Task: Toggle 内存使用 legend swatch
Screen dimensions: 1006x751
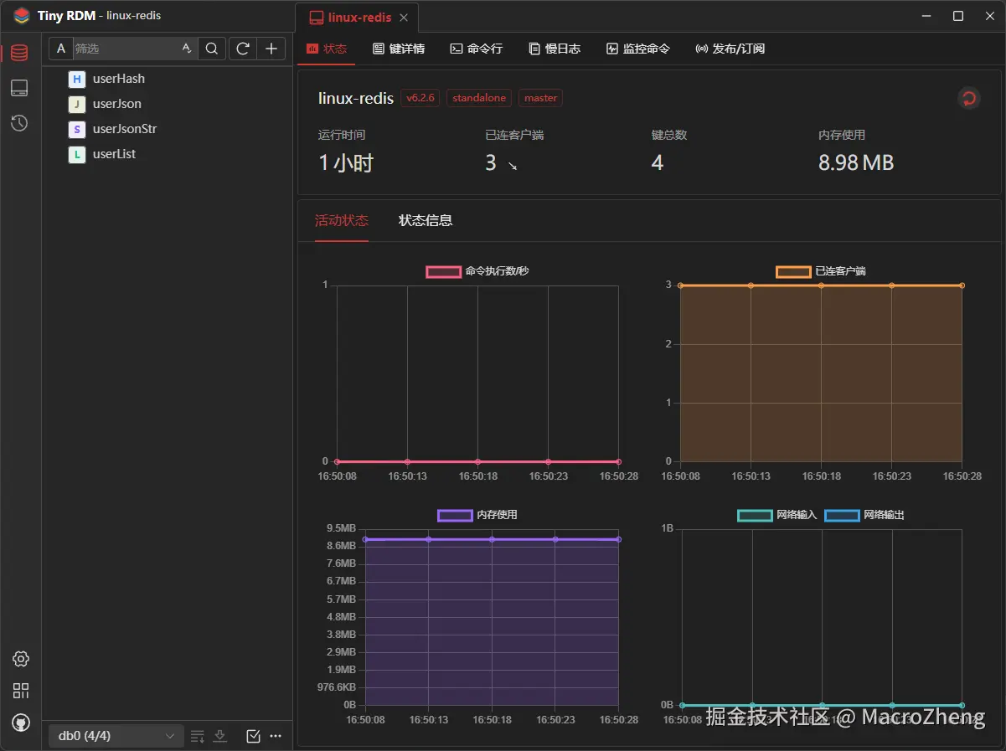Action: click(x=455, y=515)
